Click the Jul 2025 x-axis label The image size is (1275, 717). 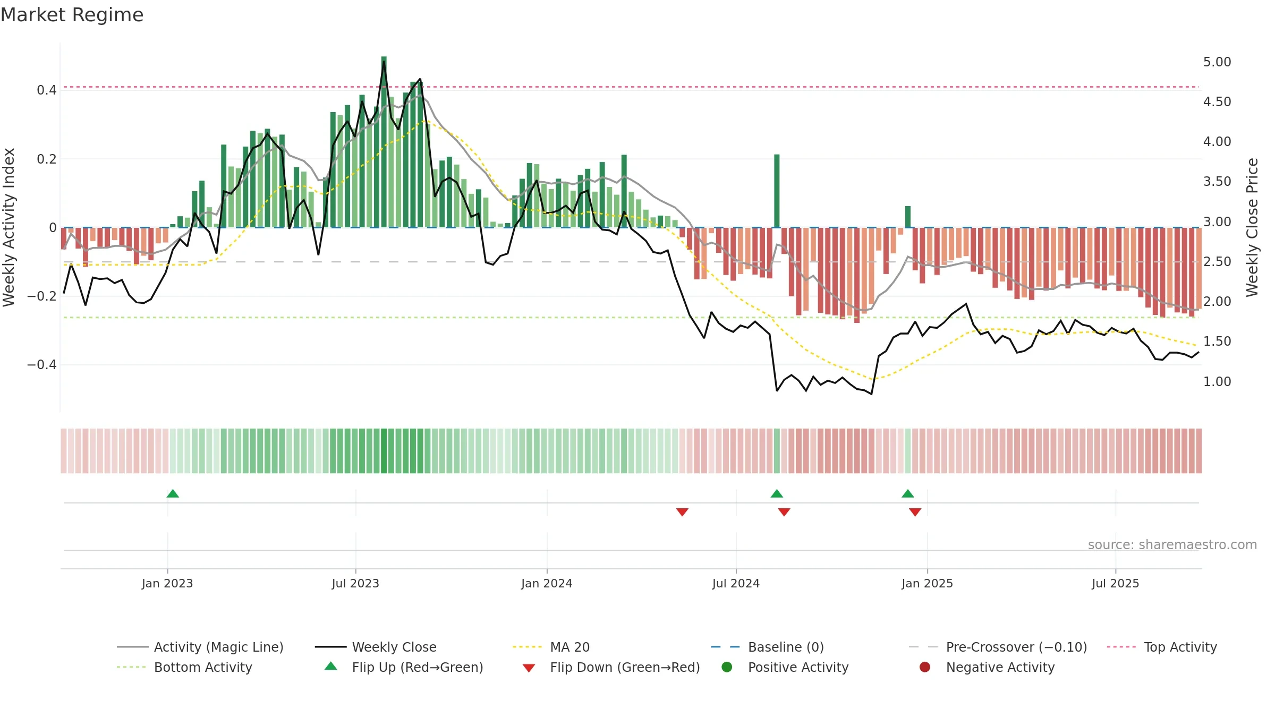[1116, 583]
